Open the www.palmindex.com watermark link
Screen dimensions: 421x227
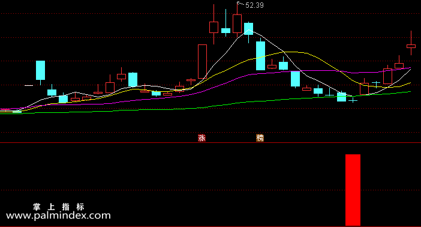58,216
